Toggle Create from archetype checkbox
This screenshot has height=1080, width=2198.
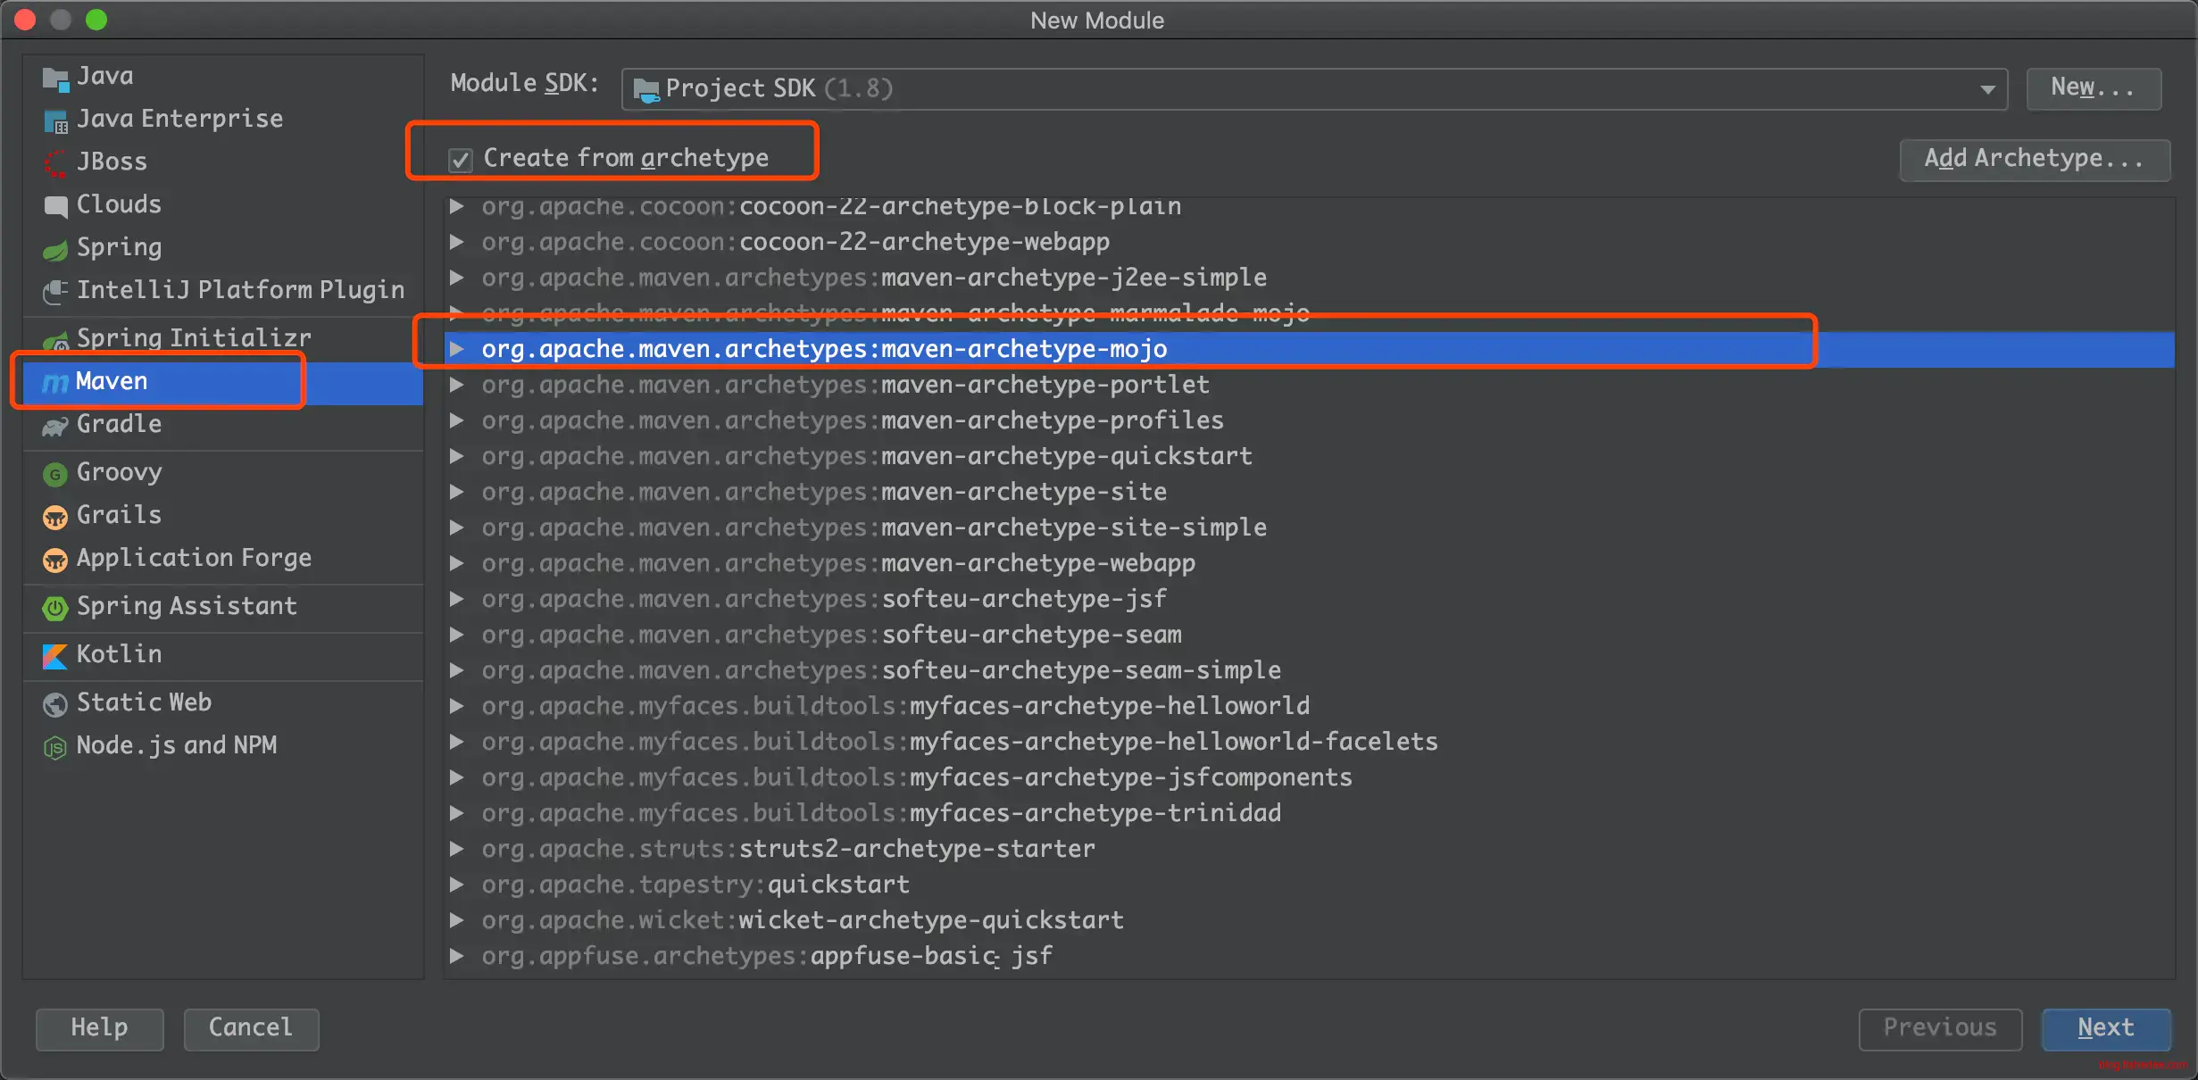(460, 160)
